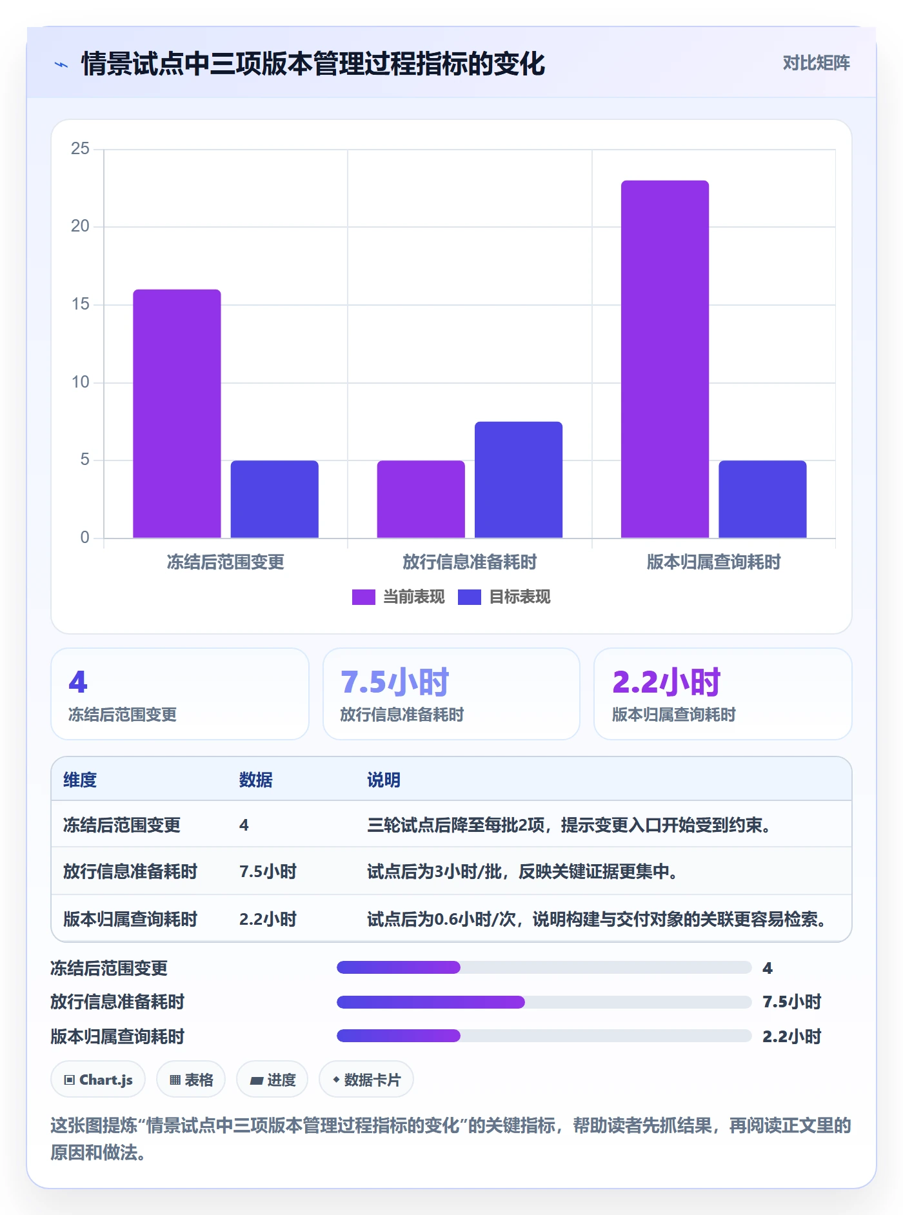Screen dimensions: 903x1215
Task: Click the 当前表现 legend label
Action: coord(413,597)
